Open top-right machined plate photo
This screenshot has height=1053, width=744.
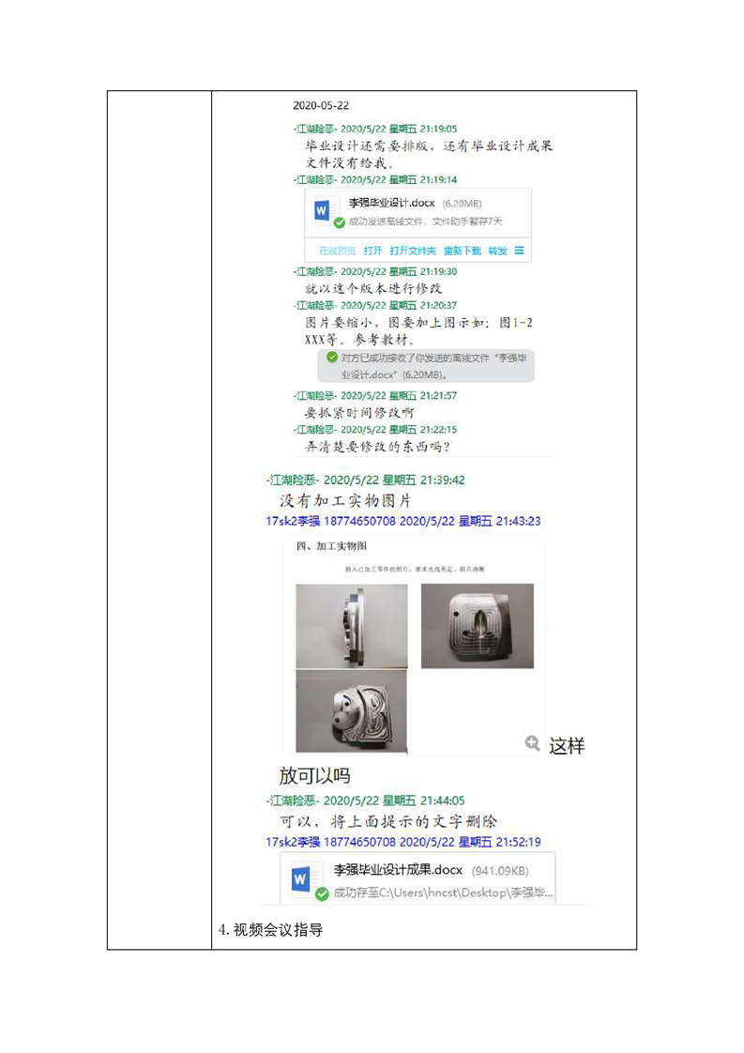pyautogui.click(x=478, y=626)
